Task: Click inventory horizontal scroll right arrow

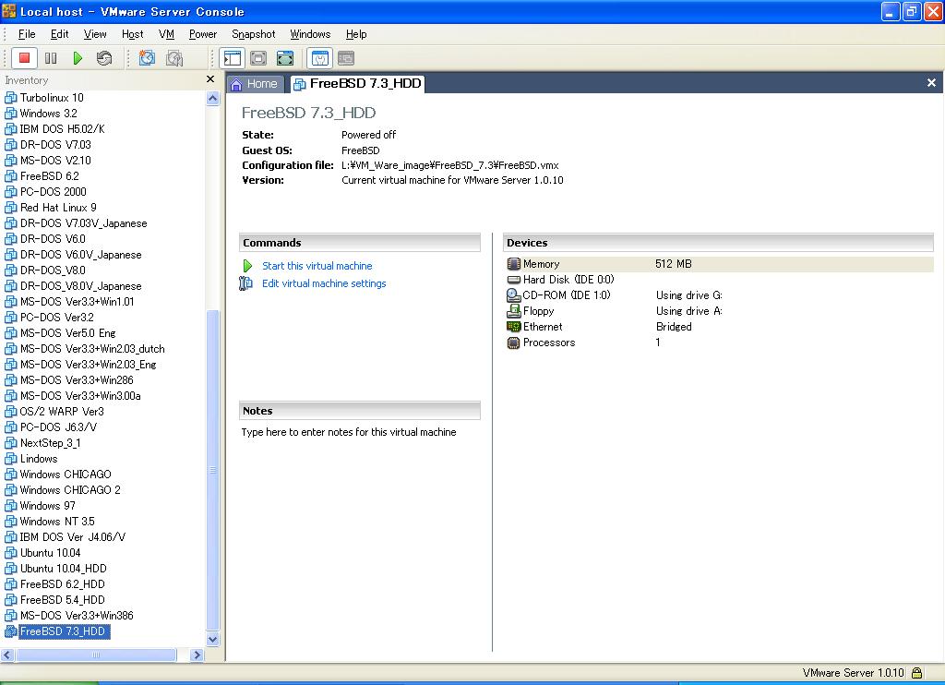Action: click(x=197, y=655)
